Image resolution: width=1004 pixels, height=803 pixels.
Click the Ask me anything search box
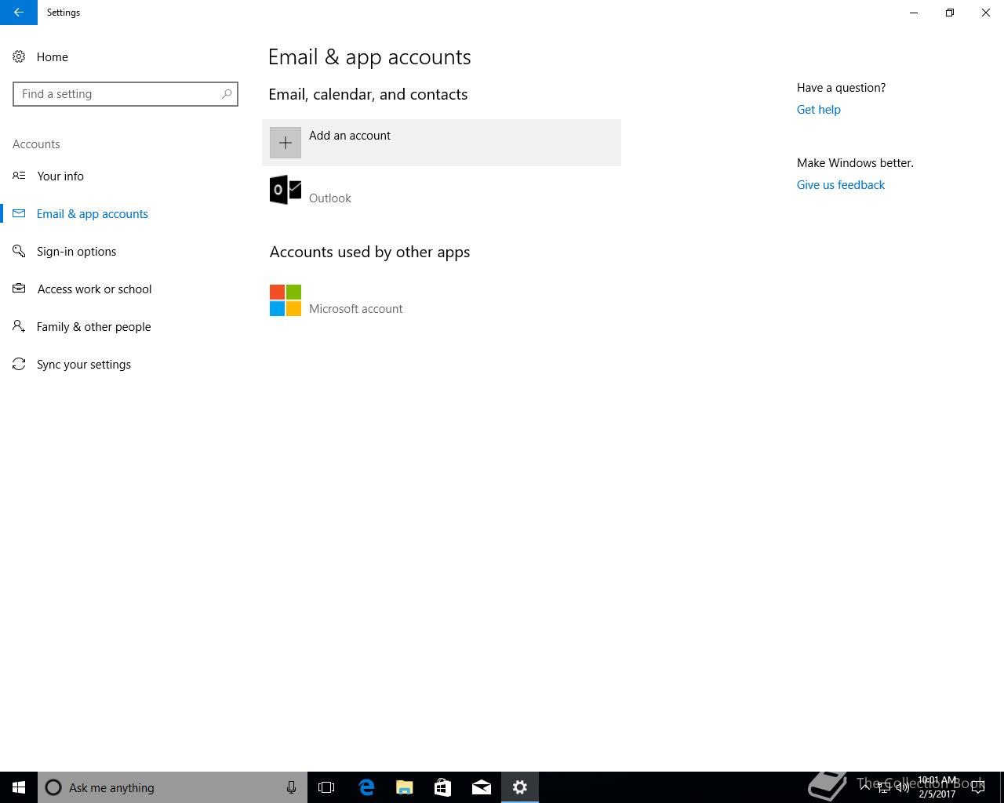click(173, 787)
